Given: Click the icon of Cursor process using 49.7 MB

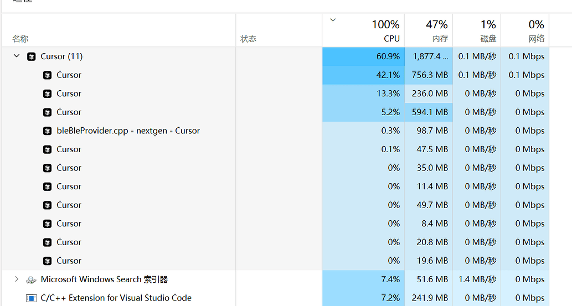Looking at the screenshot, I should pos(48,205).
